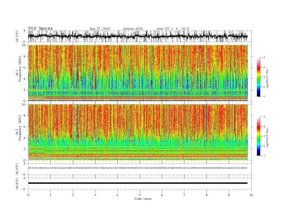283x219 pixels.
Task: Click the time axis tick label '1'
Action: (x=51, y=195)
